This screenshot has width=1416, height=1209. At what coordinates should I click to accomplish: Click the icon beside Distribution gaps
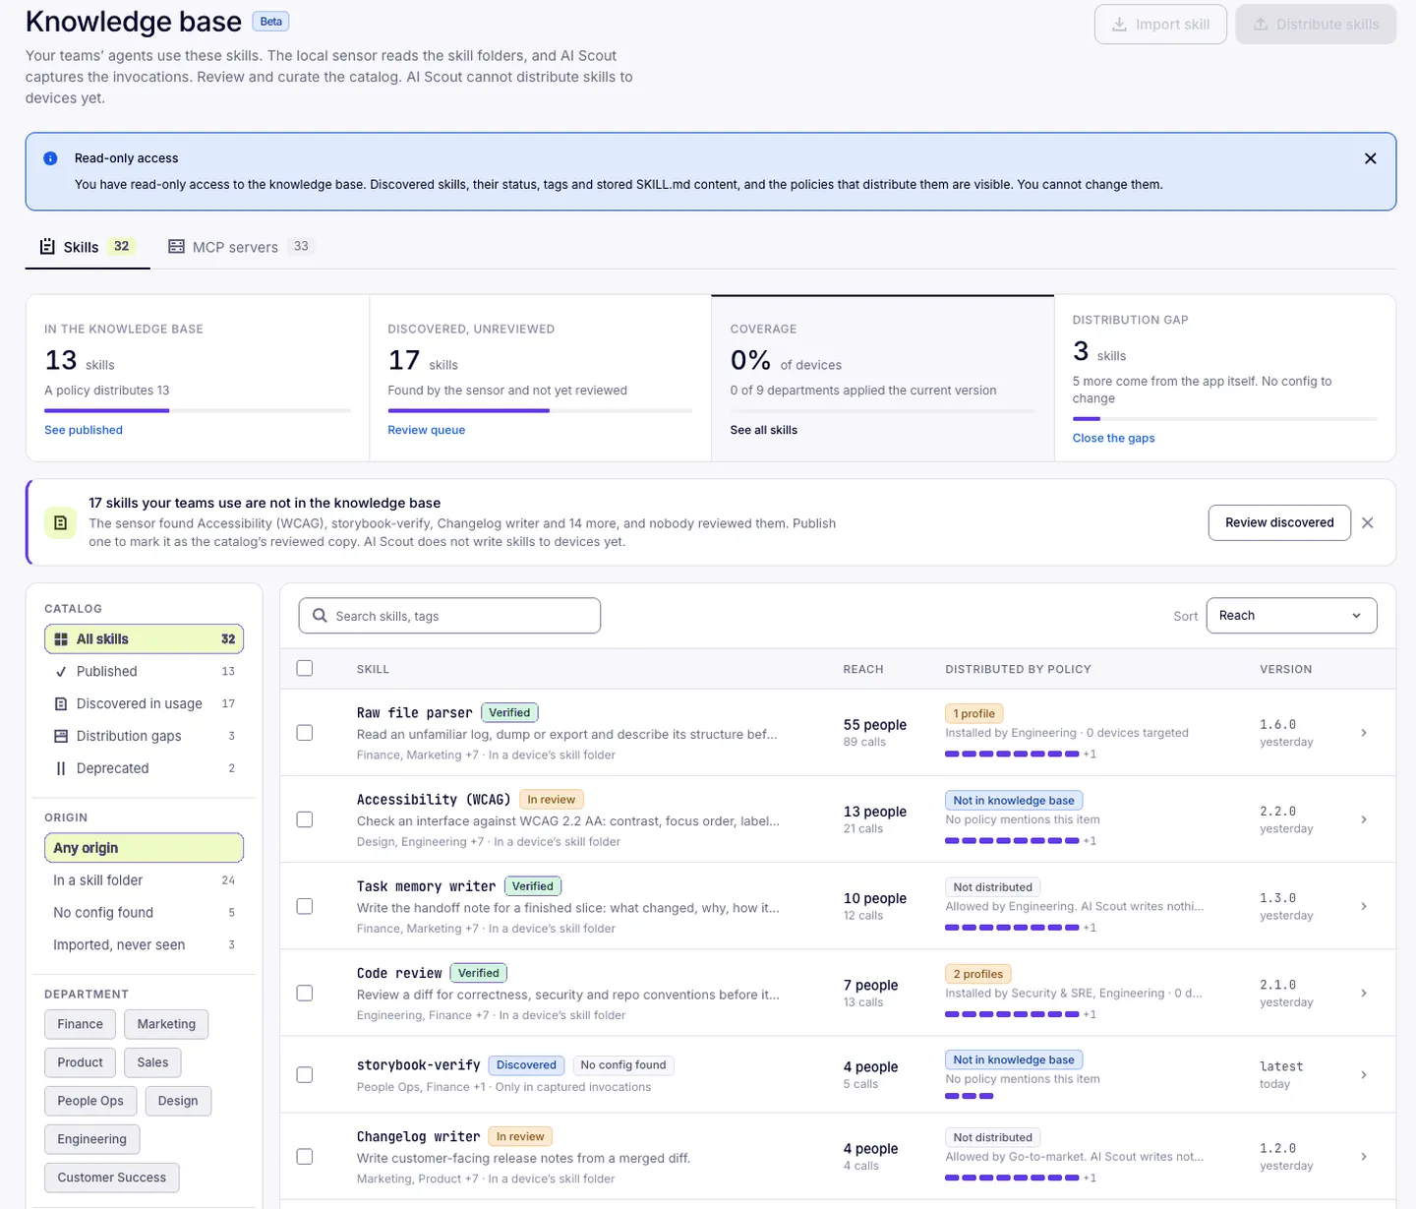[61, 736]
